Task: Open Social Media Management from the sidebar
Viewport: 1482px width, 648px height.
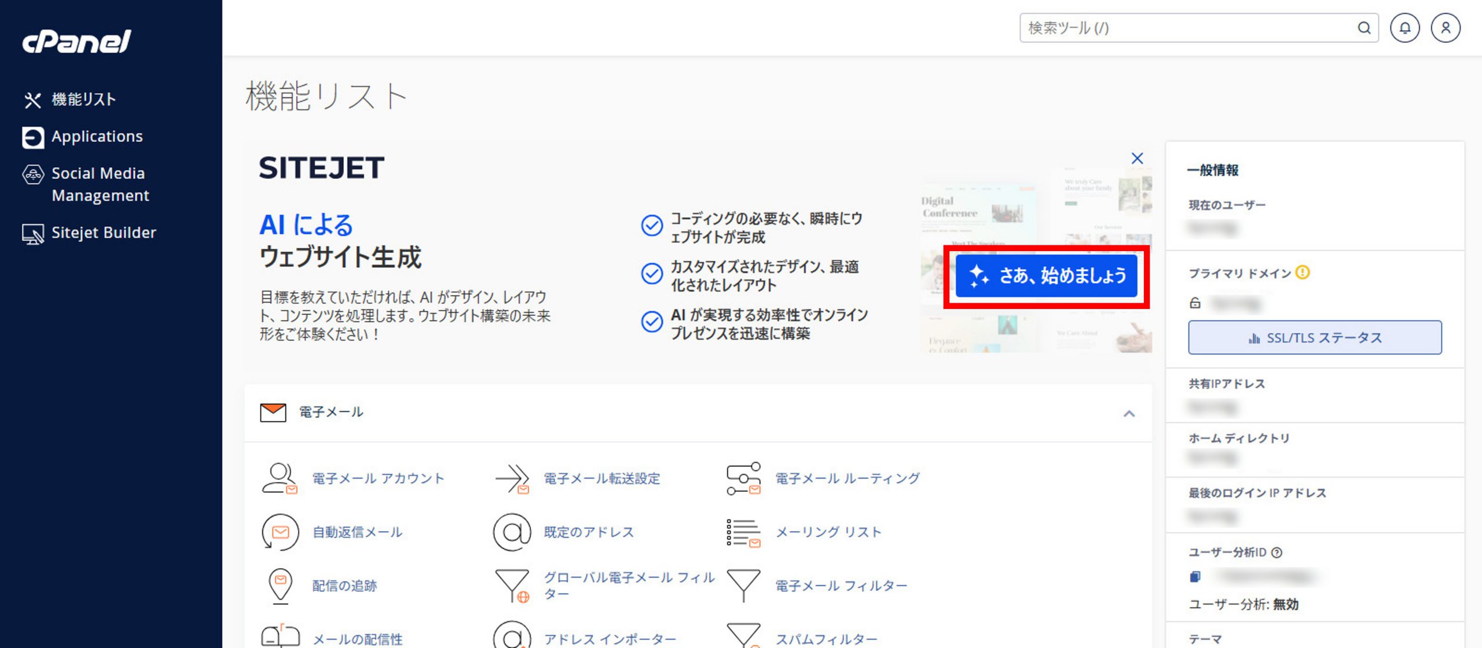Action: (x=98, y=184)
